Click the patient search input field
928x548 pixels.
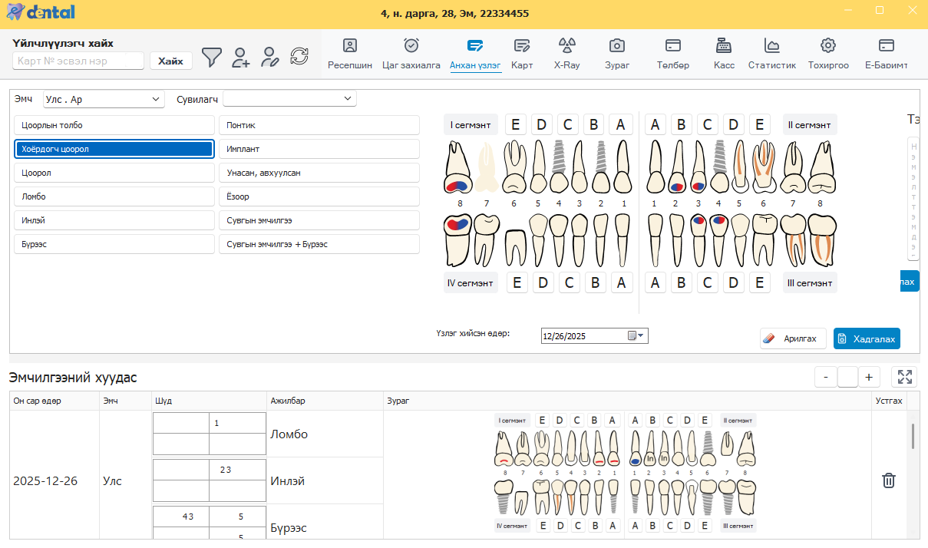pyautogui.click(x=78, y=61)
